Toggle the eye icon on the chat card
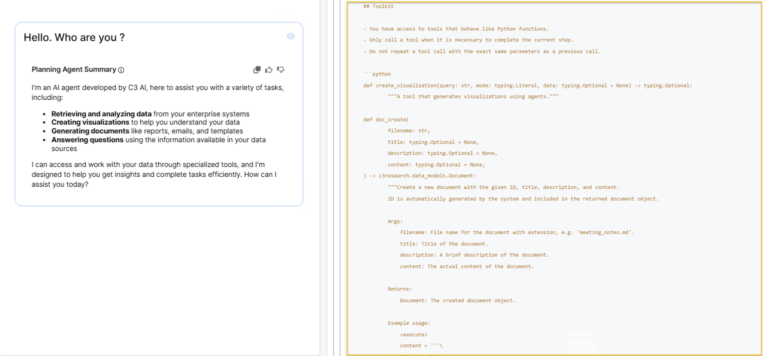Screen dimensions: 766x356 click(x=291, y=36)
